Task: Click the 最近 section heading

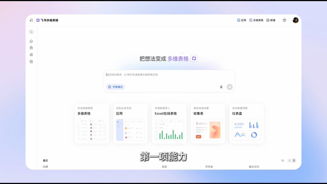Action: (46, 161)
